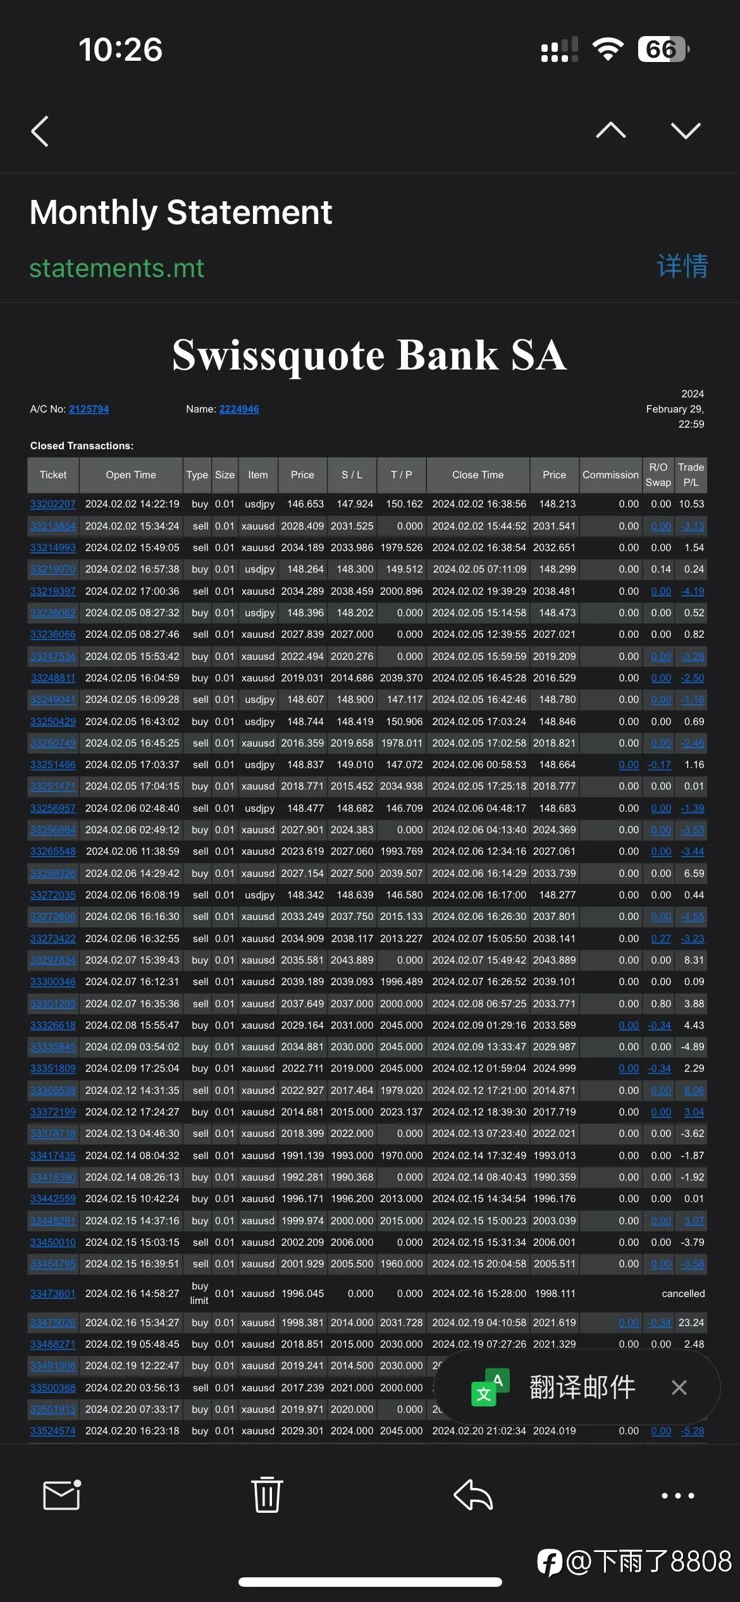Viewport: 740px width, 1602px height.
Task: Tap the statements.mt sender name
Action: point(117,268)
